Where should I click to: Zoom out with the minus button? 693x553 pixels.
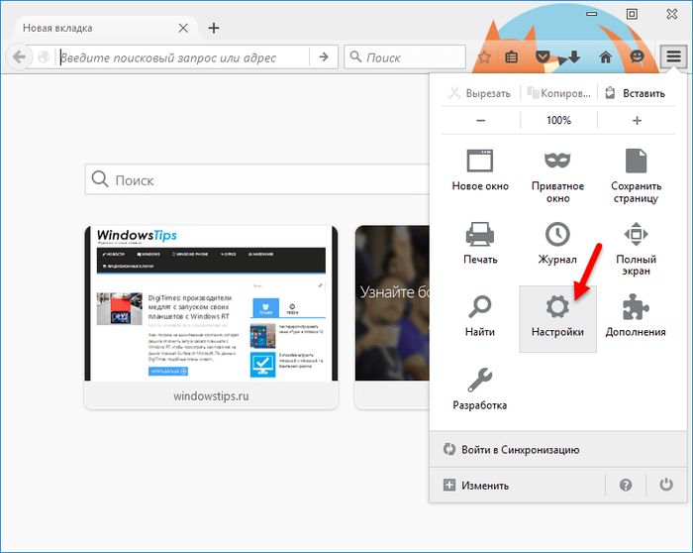tap(481, 120)
